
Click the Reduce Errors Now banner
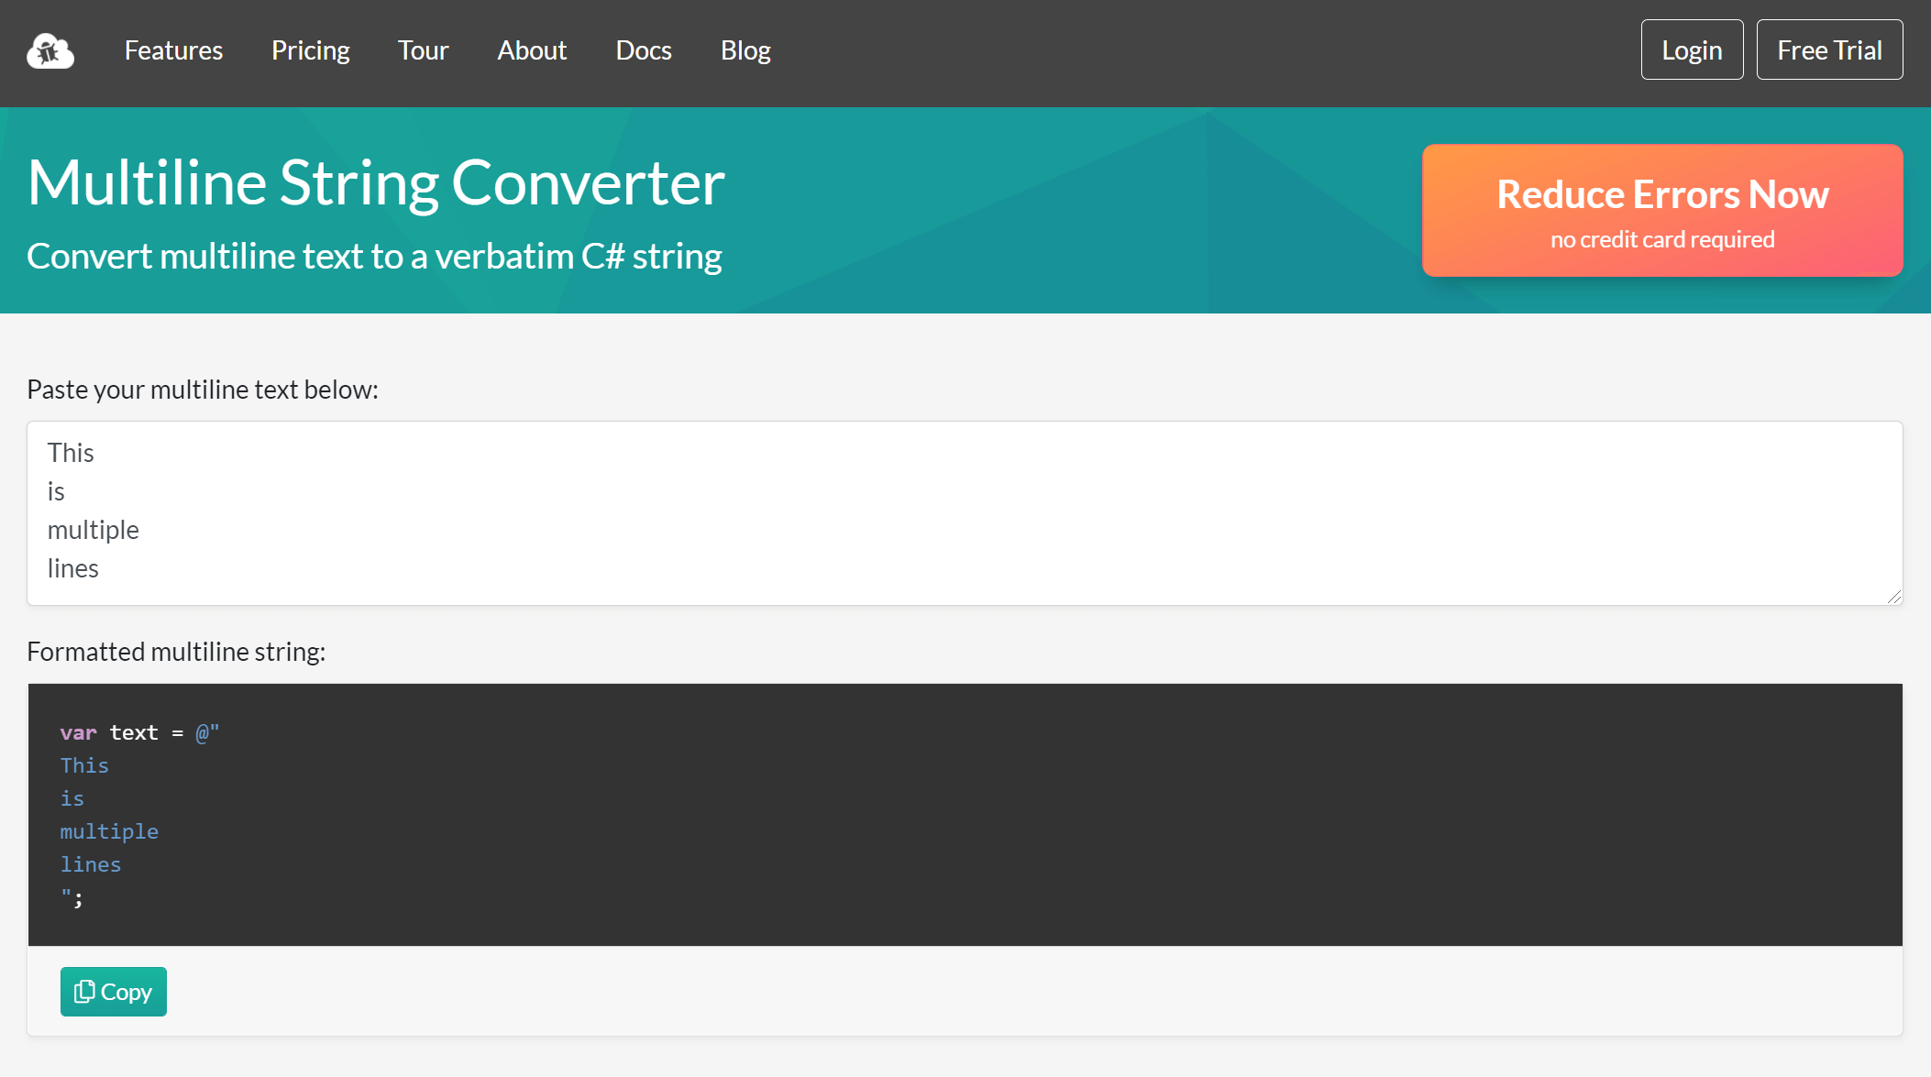tap(1661, 210)
